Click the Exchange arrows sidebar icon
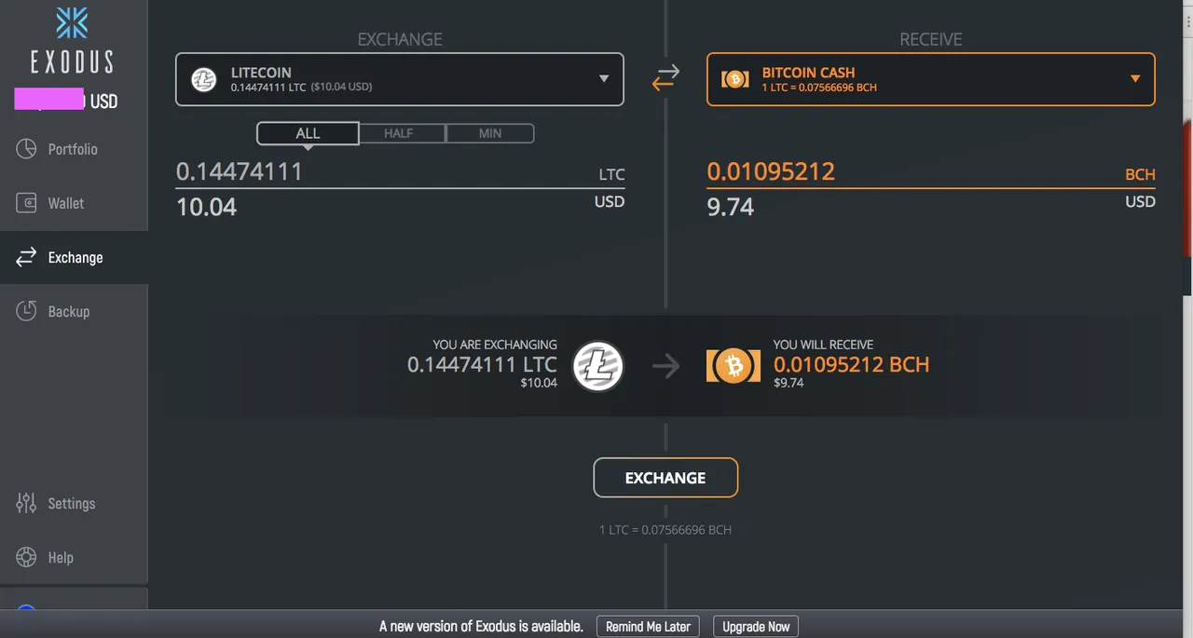 pos(26,257)
